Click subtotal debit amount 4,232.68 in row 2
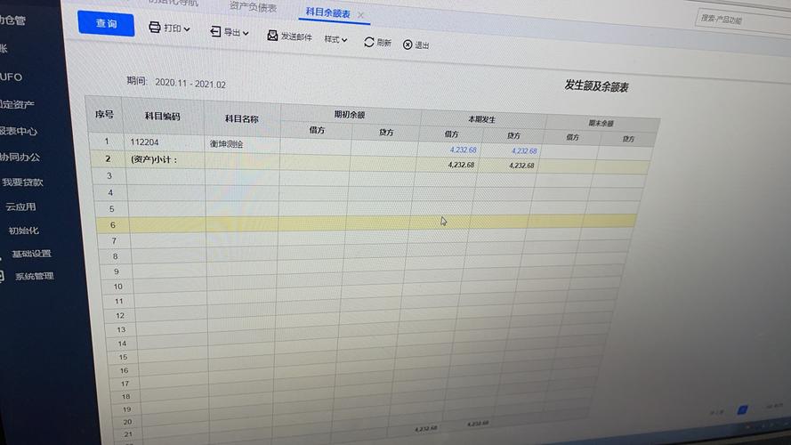Screen dimensions: 791x445 pyautogui.click(x=461, y=165)
